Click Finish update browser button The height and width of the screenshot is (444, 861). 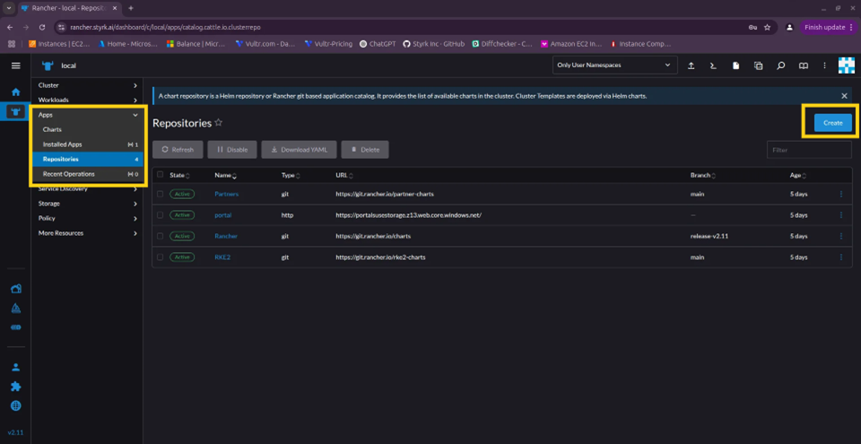coord(828,27)
